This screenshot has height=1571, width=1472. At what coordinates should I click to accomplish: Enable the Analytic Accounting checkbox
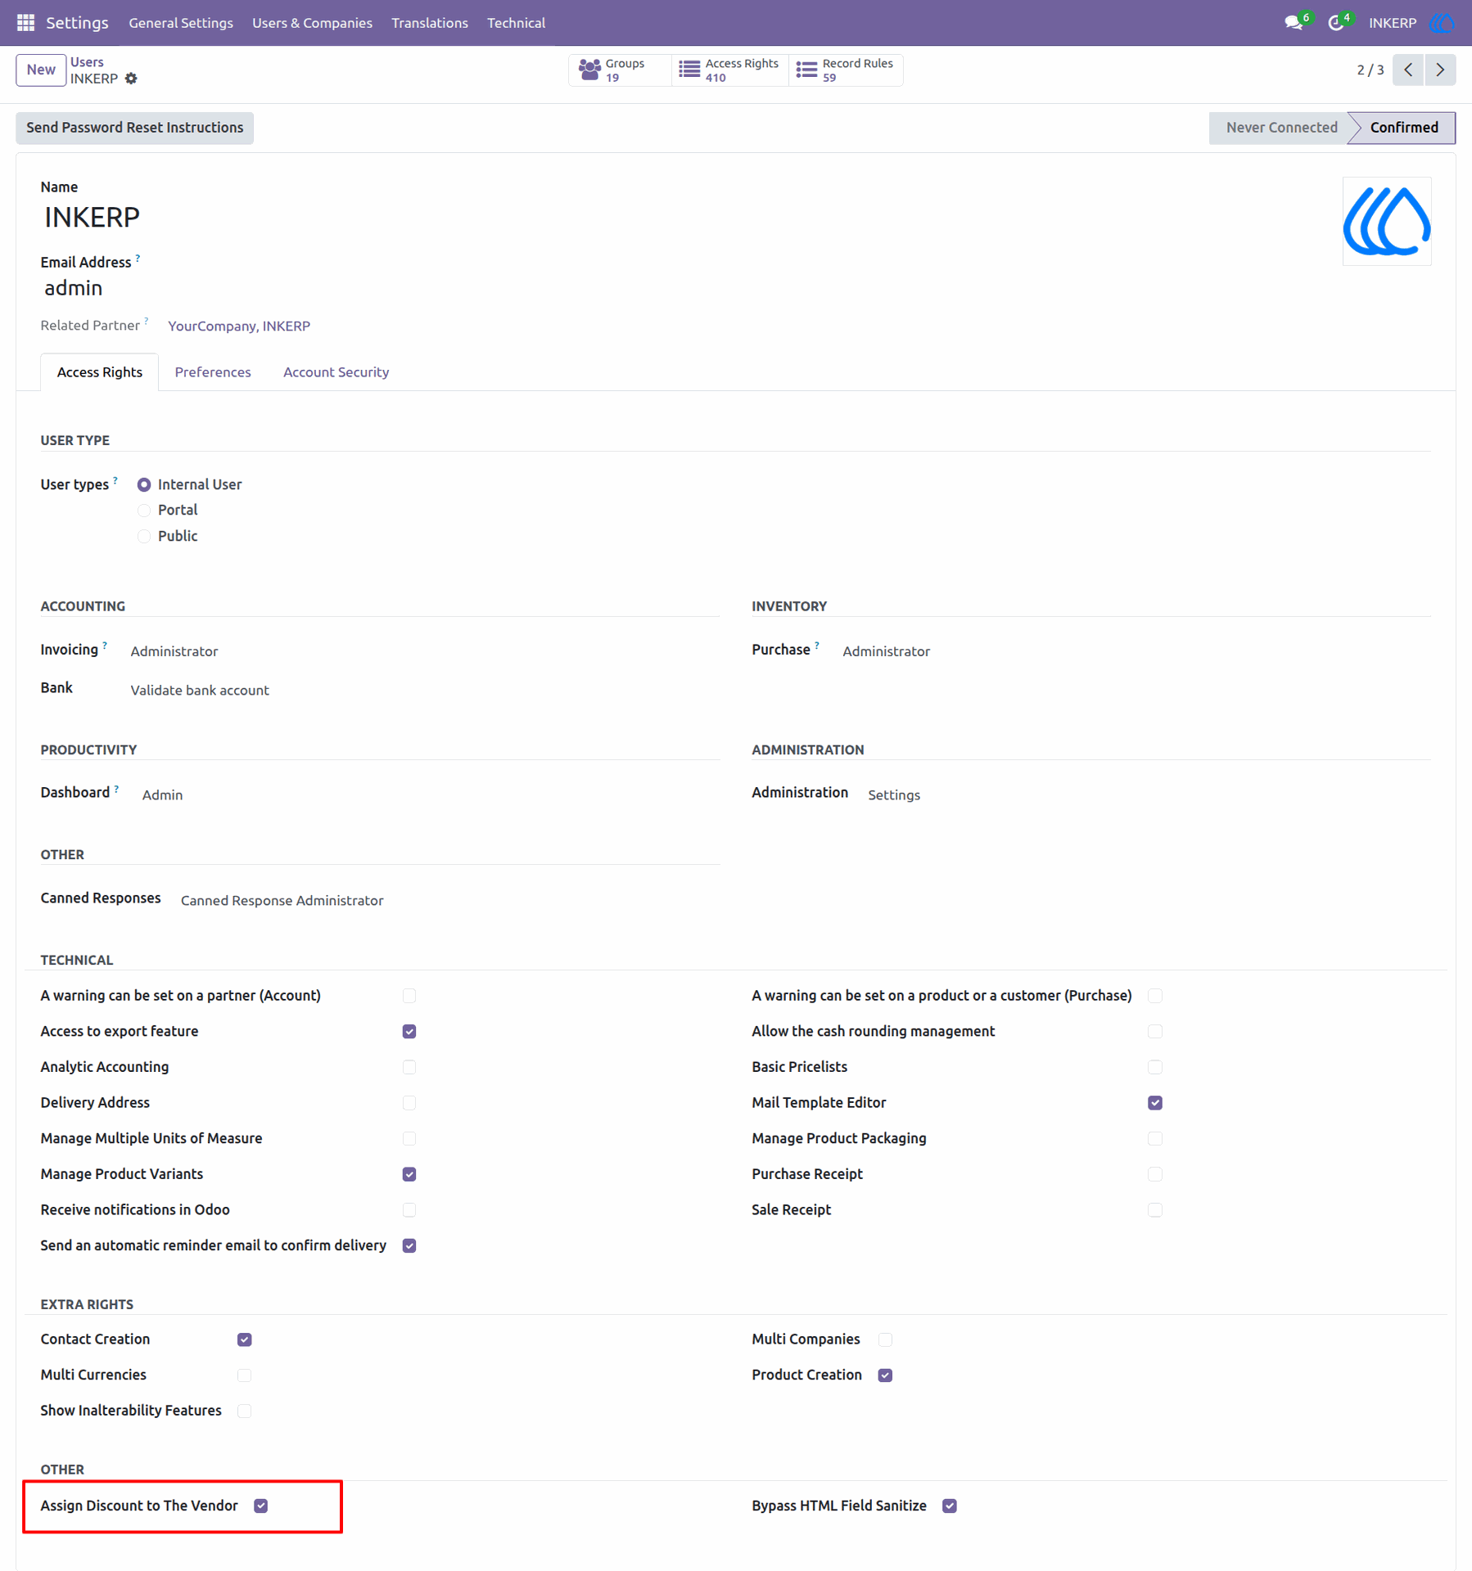409,1067
